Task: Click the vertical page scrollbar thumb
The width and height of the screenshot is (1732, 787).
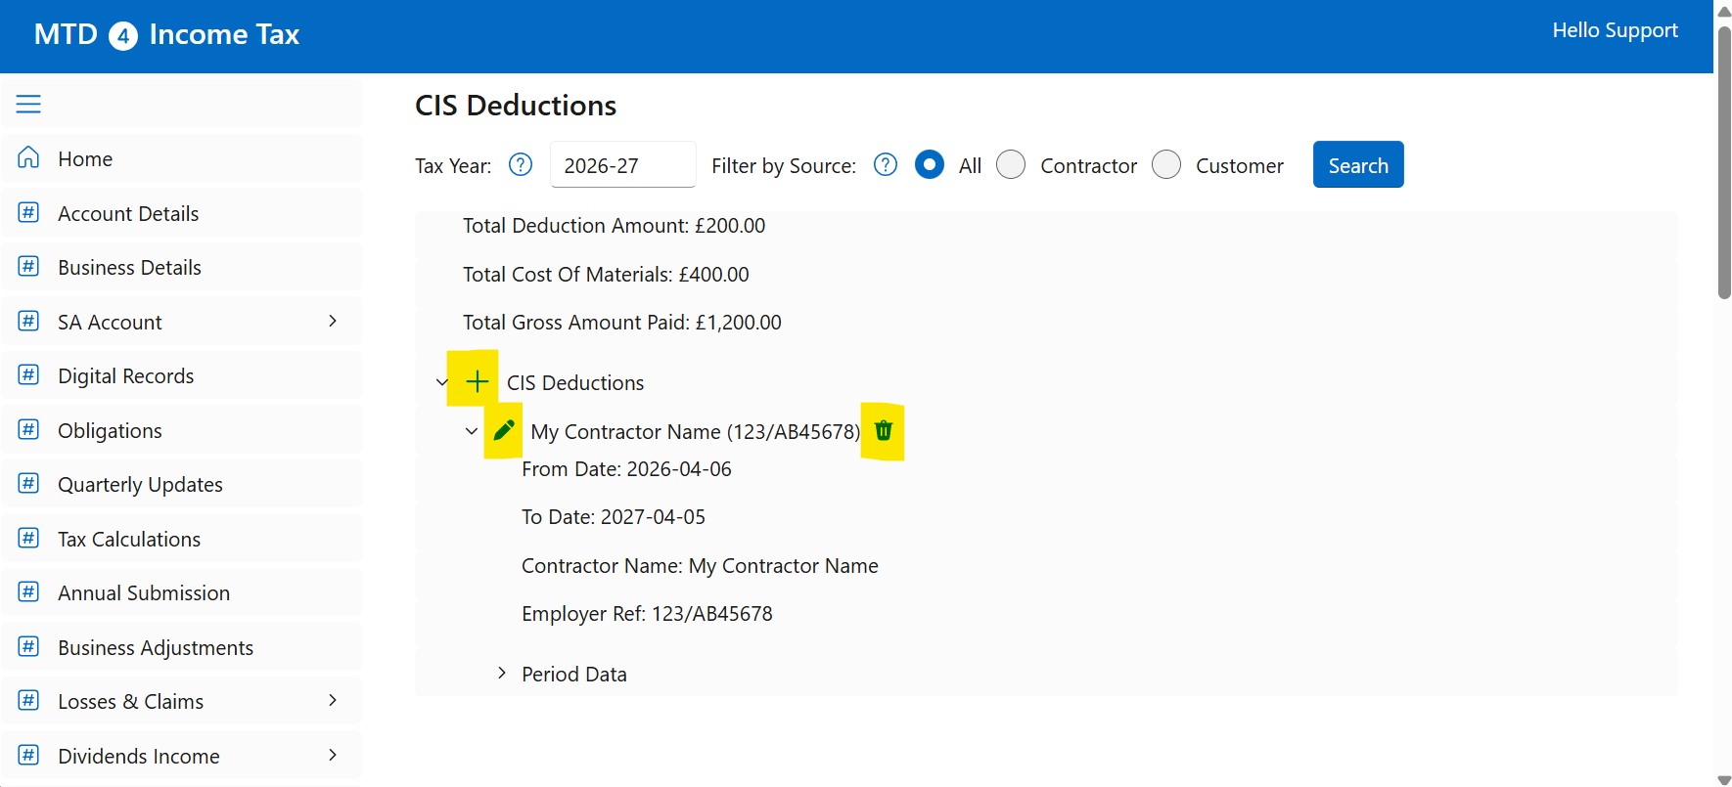Action: [1724, 161]
